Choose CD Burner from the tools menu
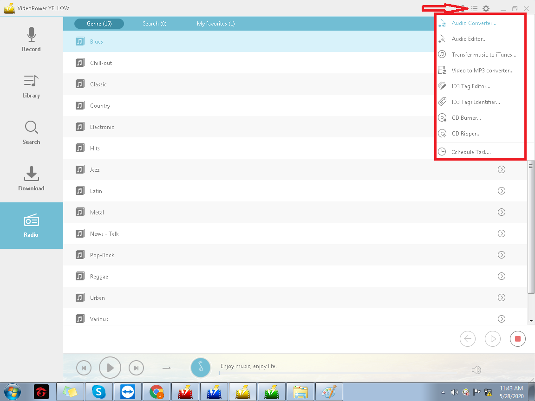 (466, 118)
